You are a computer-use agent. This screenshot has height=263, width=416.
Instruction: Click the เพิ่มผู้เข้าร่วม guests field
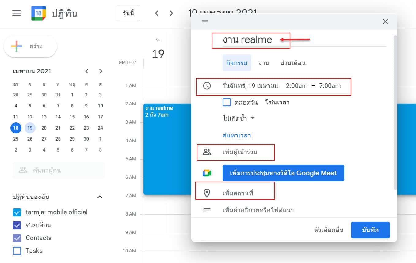coord(240,152)
